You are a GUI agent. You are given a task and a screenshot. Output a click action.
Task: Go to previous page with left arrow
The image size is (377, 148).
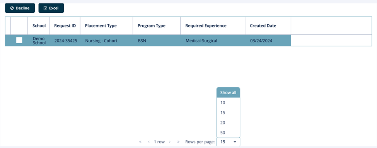point(149,142)
